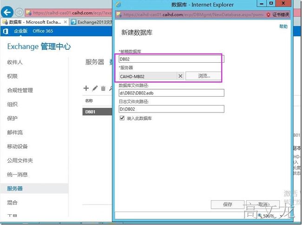Image resolution: width=302 pixels, height=225 pixels.
Task: Add a new database with plus icon
Action: point(86,88)
